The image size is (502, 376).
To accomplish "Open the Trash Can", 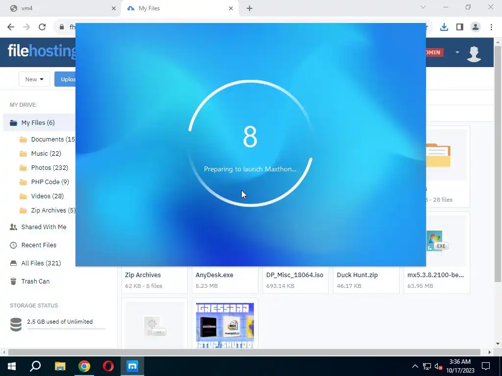I will [x=35, y=281].
